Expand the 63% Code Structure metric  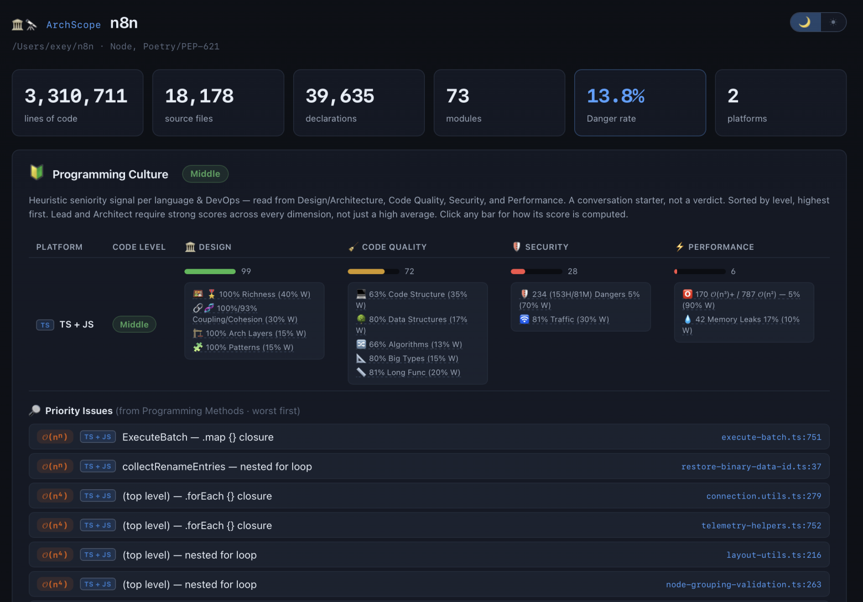point(412,300)
